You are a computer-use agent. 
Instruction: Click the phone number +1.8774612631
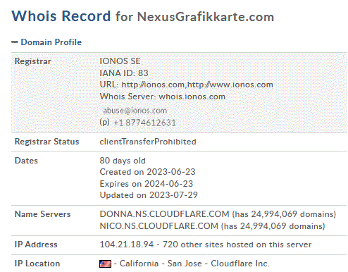pyautogui.click(x=144, y=123)
